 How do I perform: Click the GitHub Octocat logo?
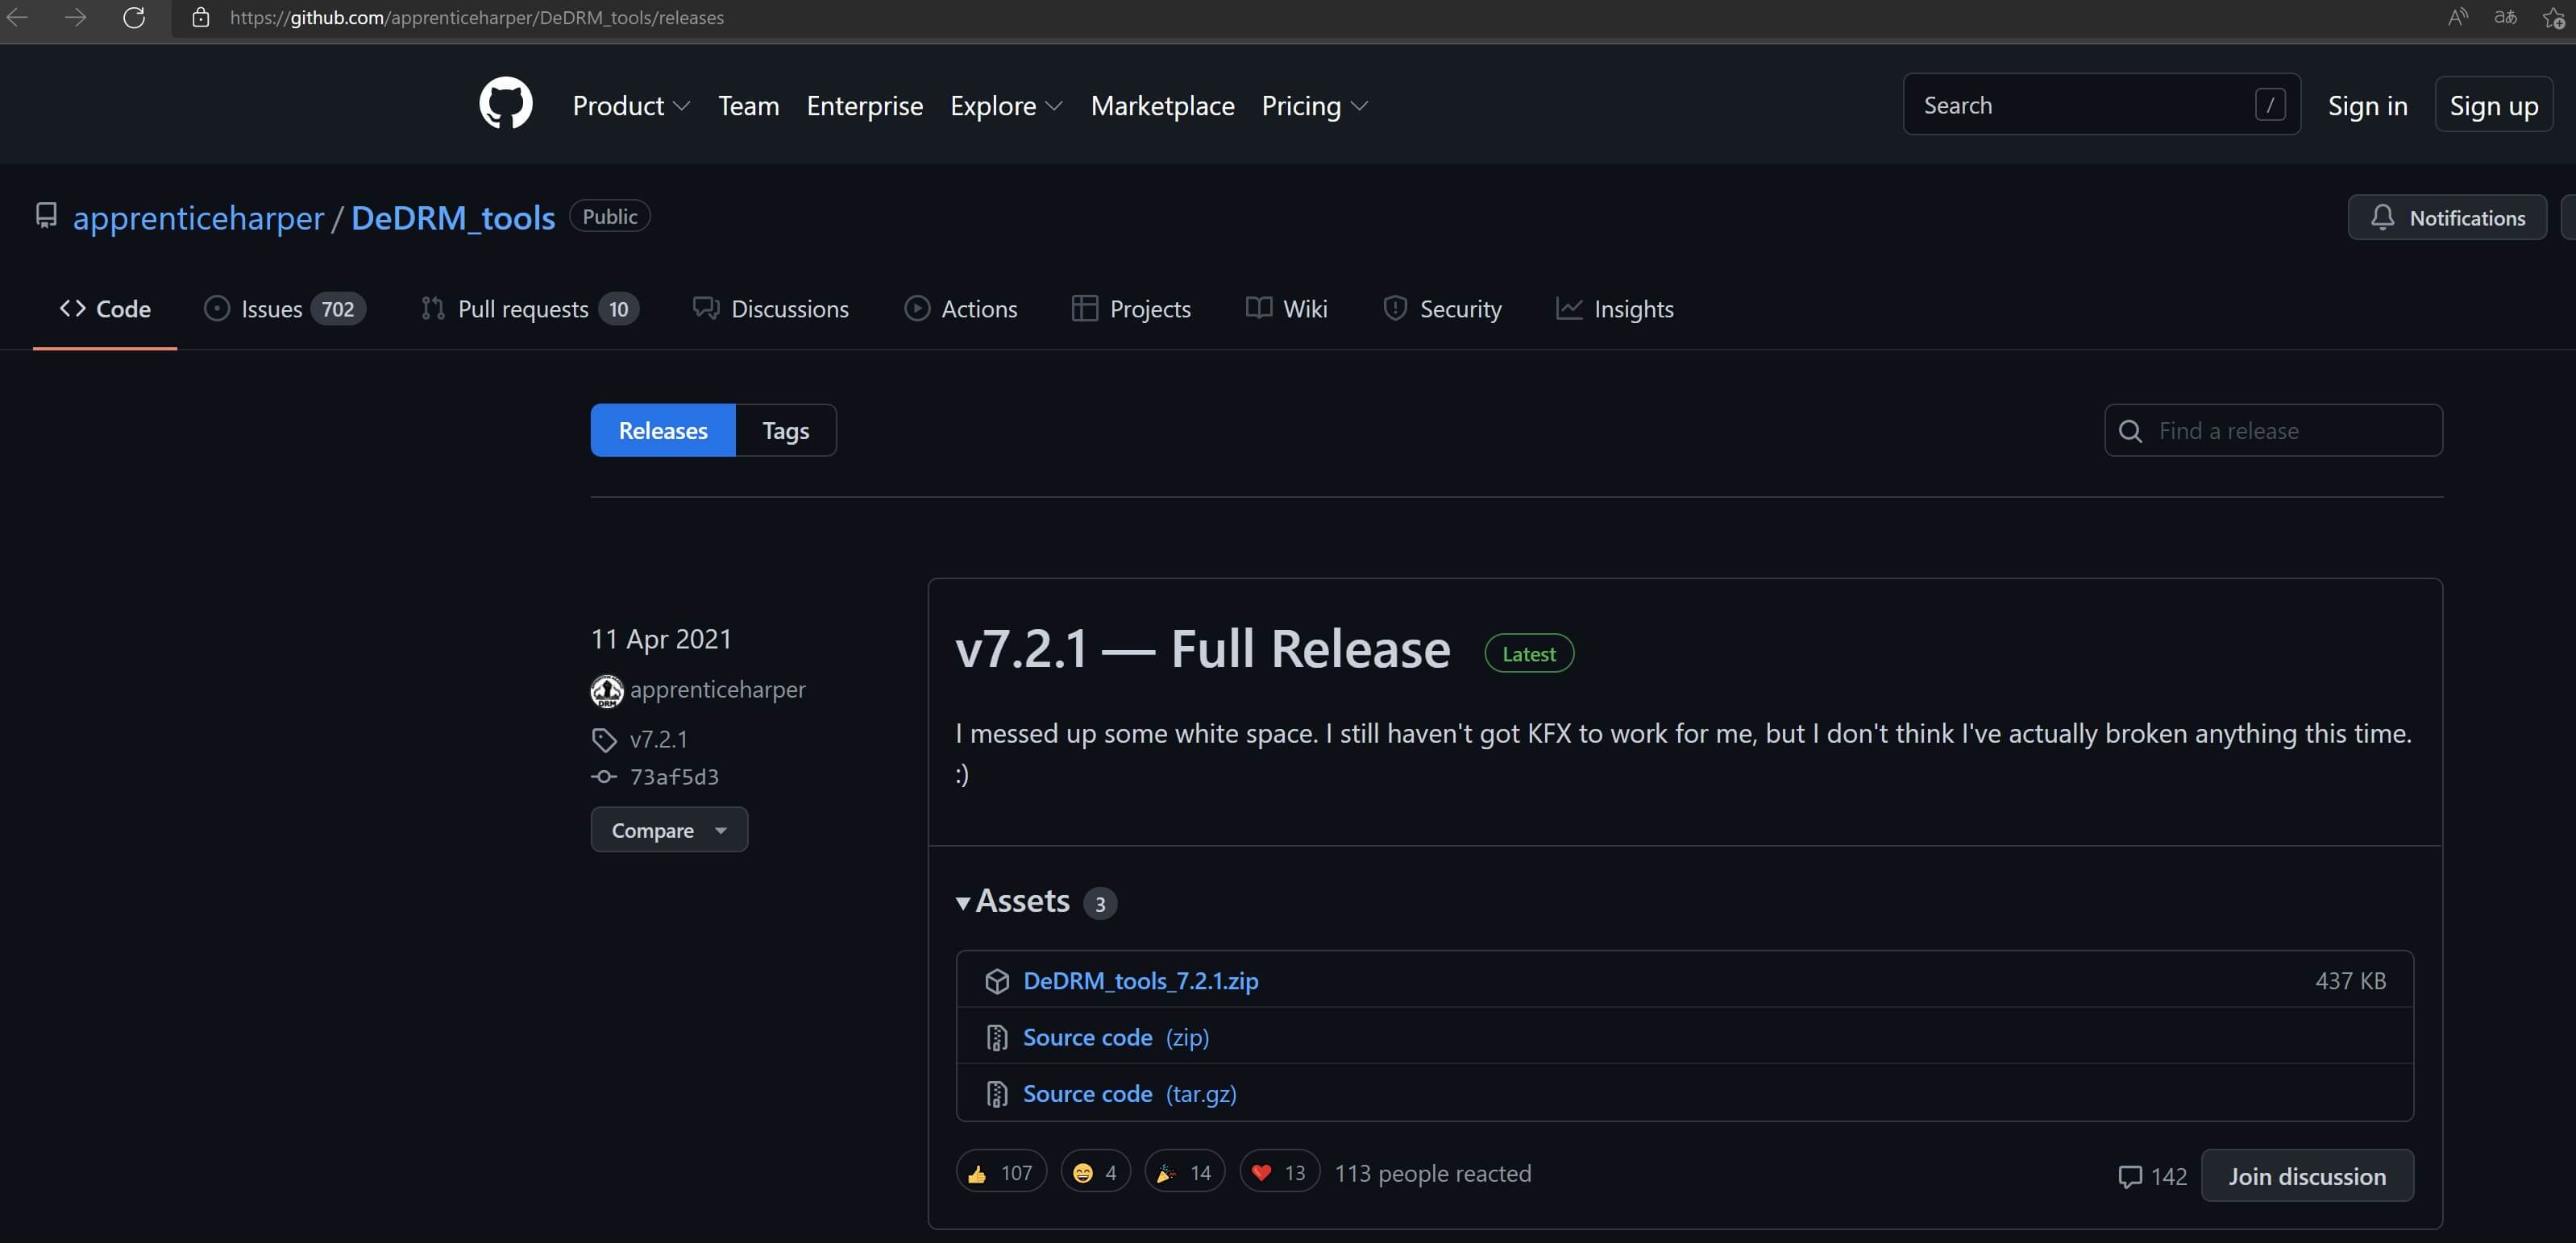(505, 104)
